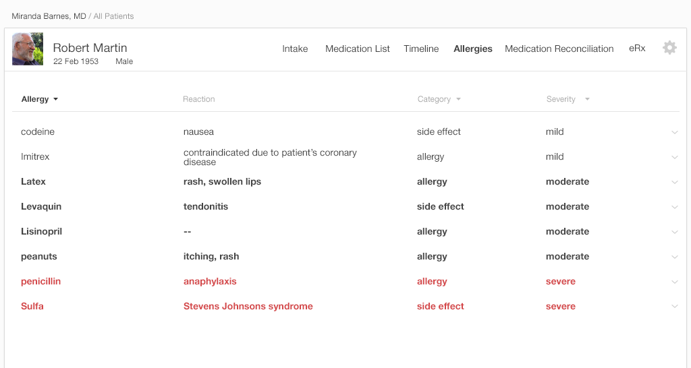Expand the codeine allergy row chevron
This screenshot has height=368, width=691.
[675, 132]
